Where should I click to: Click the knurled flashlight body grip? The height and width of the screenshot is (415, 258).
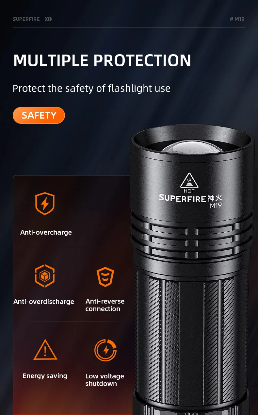point(191,337)
